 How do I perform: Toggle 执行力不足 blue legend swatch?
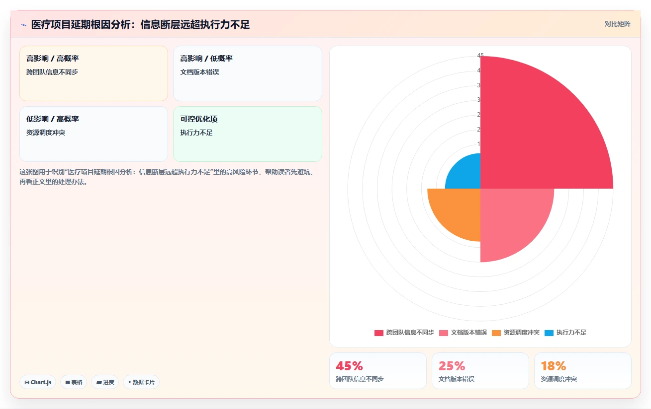click(549, 333)
